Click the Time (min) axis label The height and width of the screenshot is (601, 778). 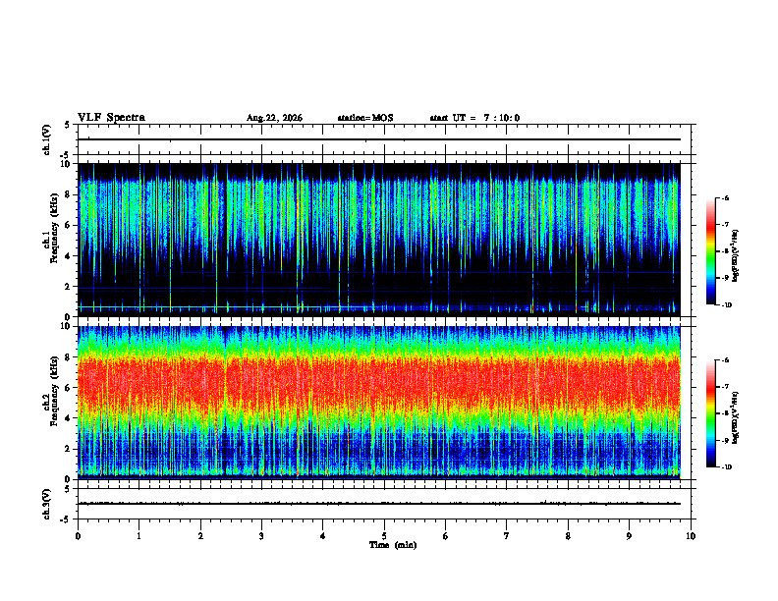pos(393,545)
